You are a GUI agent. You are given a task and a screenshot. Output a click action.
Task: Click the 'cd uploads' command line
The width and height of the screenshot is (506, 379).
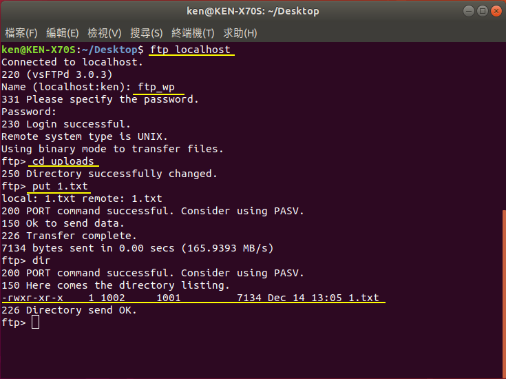click(63, 161)
